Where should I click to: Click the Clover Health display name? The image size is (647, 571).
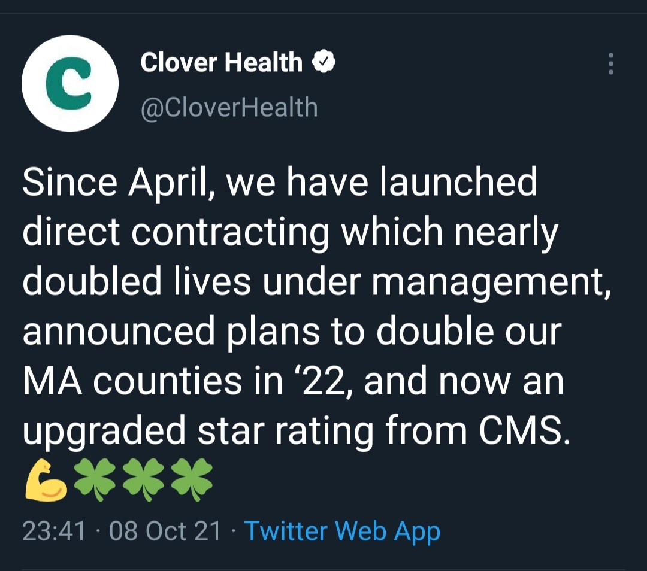[222, 62]
